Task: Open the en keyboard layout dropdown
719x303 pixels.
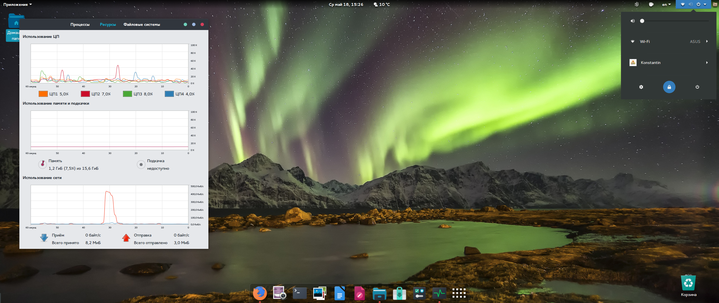Action: (x=666, y=4)
